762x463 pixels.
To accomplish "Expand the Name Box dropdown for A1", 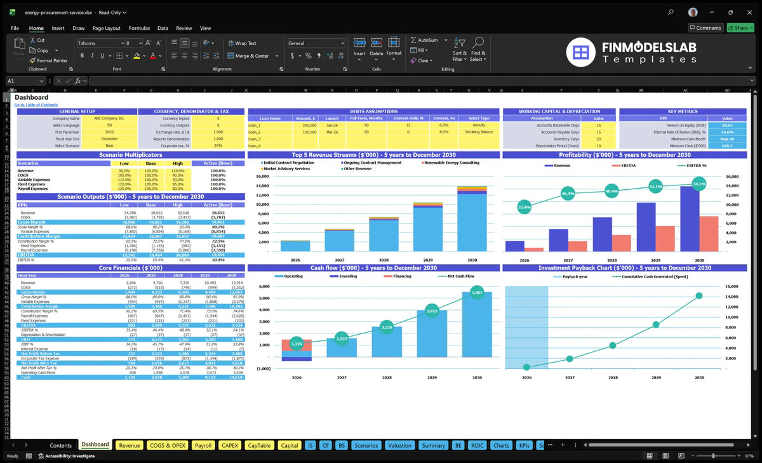I will 42,81.
